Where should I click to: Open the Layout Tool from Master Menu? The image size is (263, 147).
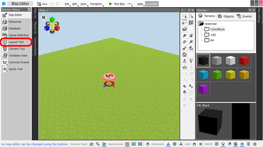[16, 42]
